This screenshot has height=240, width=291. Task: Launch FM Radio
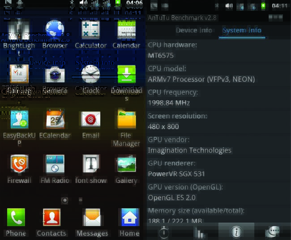(x=55, y=164)
